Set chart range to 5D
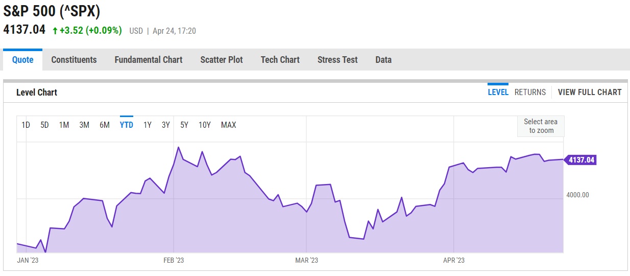 pyautogui.click(x=44, y=125)
